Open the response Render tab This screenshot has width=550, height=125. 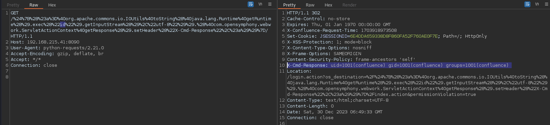[349, 5]
